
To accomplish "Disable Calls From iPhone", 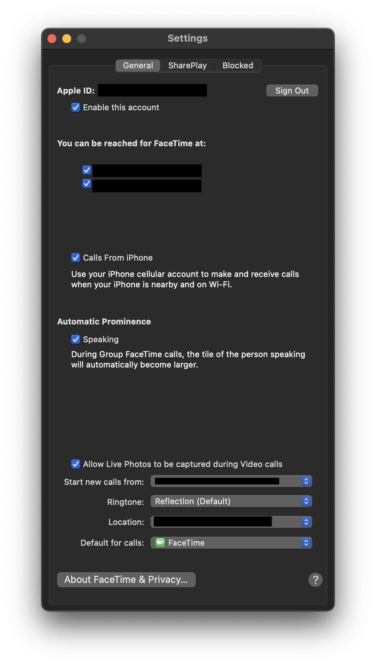I will (76, 258).
